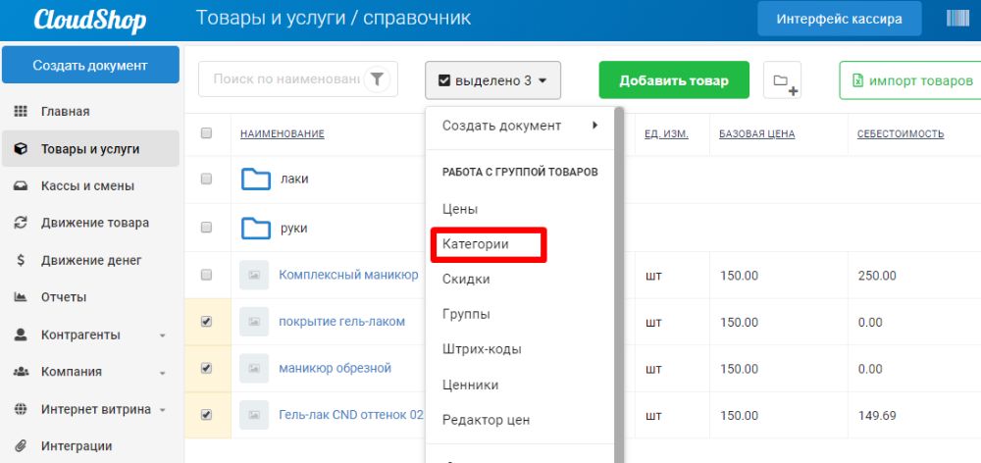The height and width of the screenshot is (463, 981).
Task: Click the 250.00 cost value
Action: pos(876,276)
